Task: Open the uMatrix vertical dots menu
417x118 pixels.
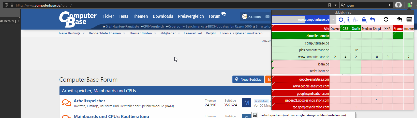Action: coord(348,19)
